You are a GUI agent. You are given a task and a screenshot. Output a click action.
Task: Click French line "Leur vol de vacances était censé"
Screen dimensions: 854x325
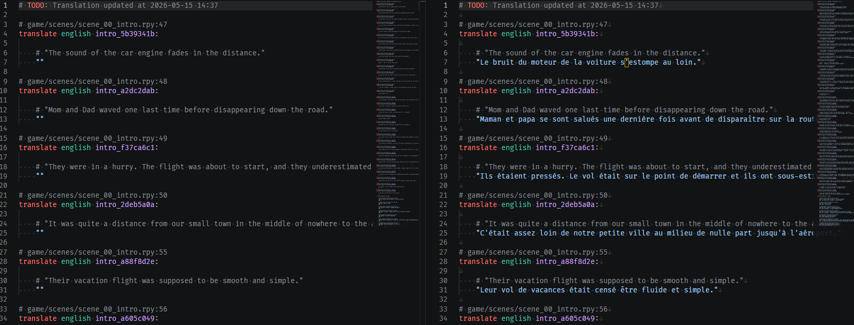pos(597,290)
